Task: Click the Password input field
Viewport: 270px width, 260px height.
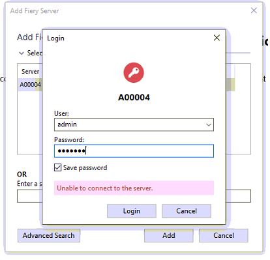Action: [134, 151]
